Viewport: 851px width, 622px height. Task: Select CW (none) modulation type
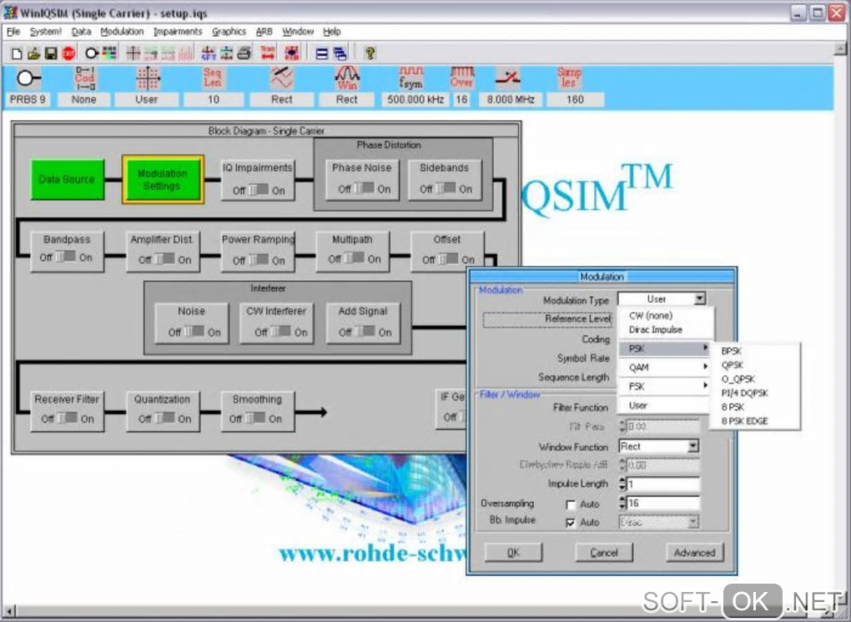tap(651, 315)
